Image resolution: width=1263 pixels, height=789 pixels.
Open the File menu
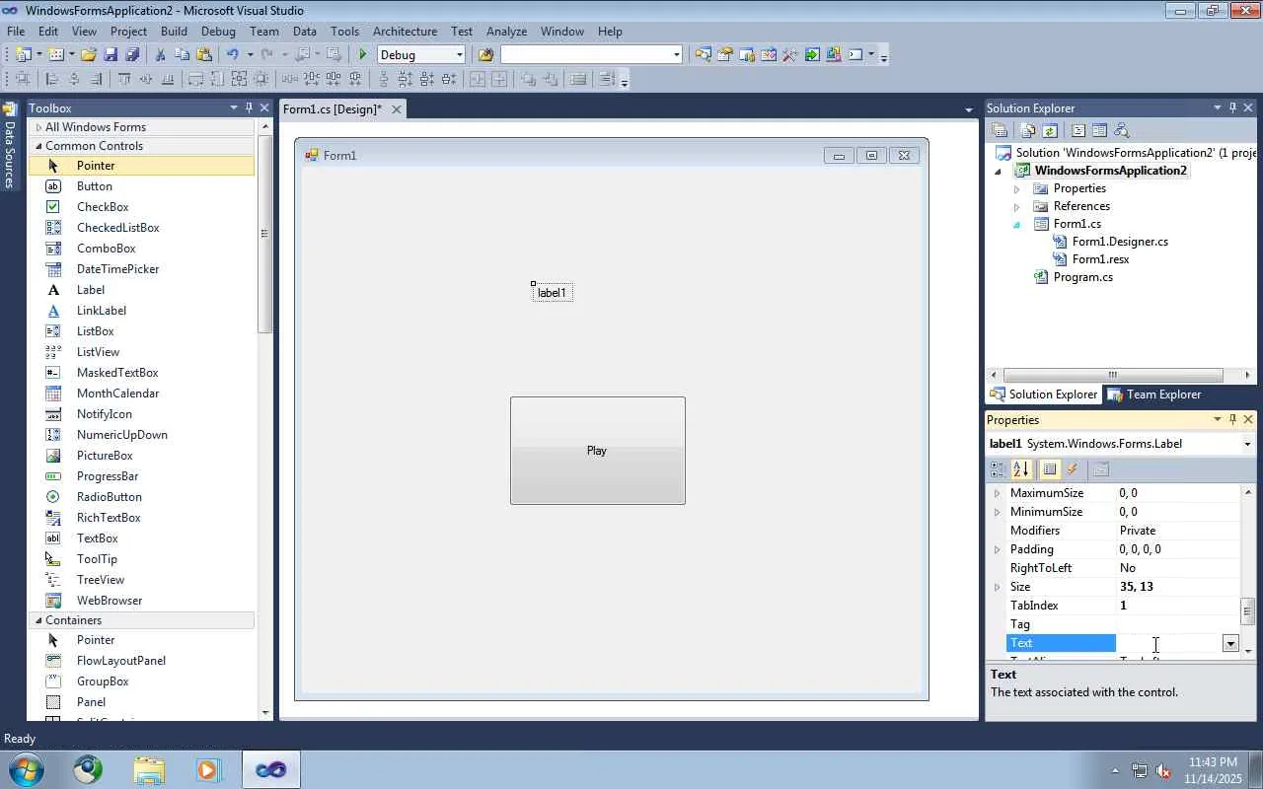click(16, 31)
